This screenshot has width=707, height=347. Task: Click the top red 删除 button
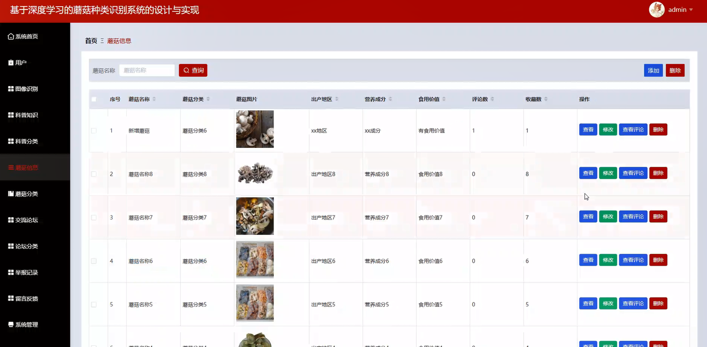675,71
